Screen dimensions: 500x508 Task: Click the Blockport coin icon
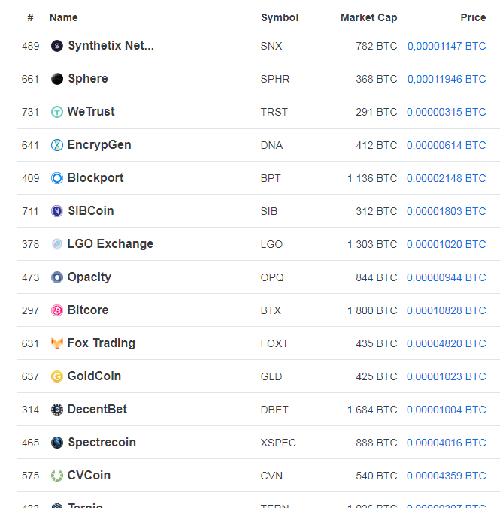[57, 178]
